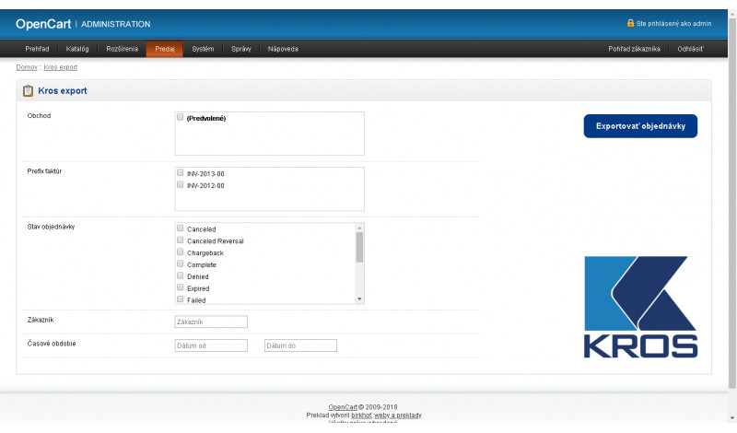Screen dimensions: 737x433
Task: Click the Zákazník input field
Action: tap(211, 322)
